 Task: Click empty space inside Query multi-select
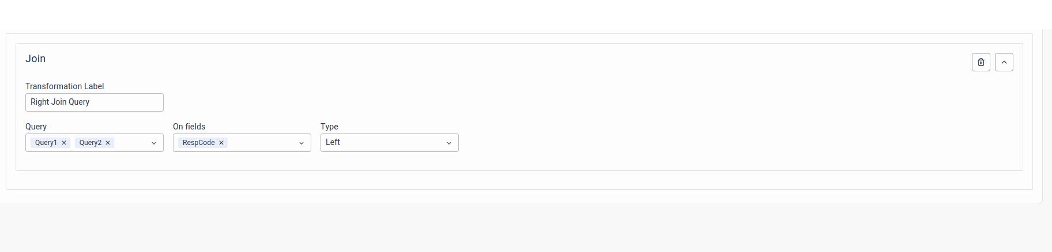pos(131,143)
